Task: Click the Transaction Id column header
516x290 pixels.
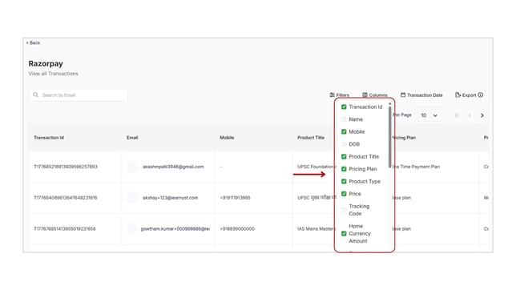Action: [49, 138]
